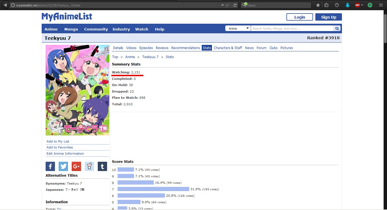
Task: Share via the Google+ icon
Action: [76, 166]
